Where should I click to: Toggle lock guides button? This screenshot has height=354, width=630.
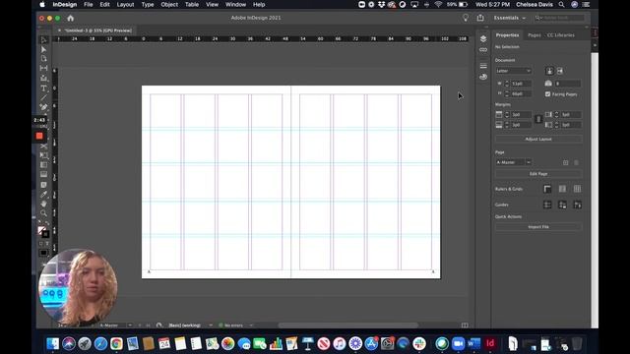562,205
